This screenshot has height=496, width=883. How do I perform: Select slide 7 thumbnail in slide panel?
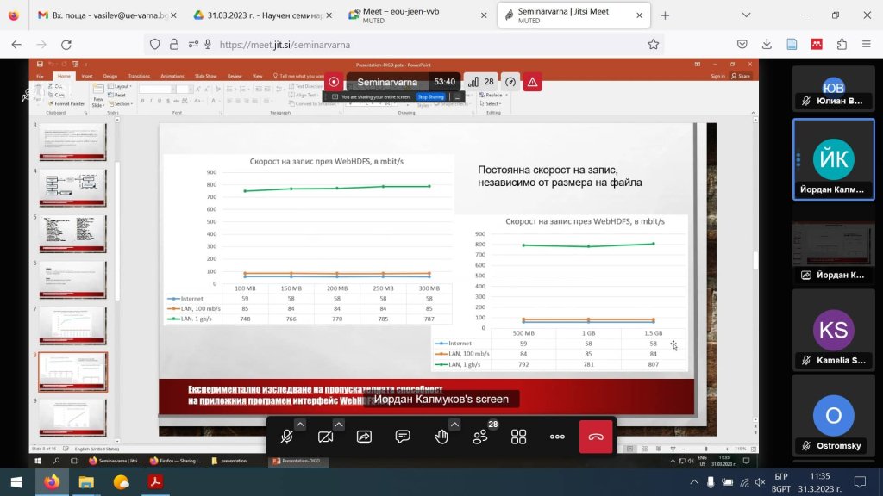point(72,325)
